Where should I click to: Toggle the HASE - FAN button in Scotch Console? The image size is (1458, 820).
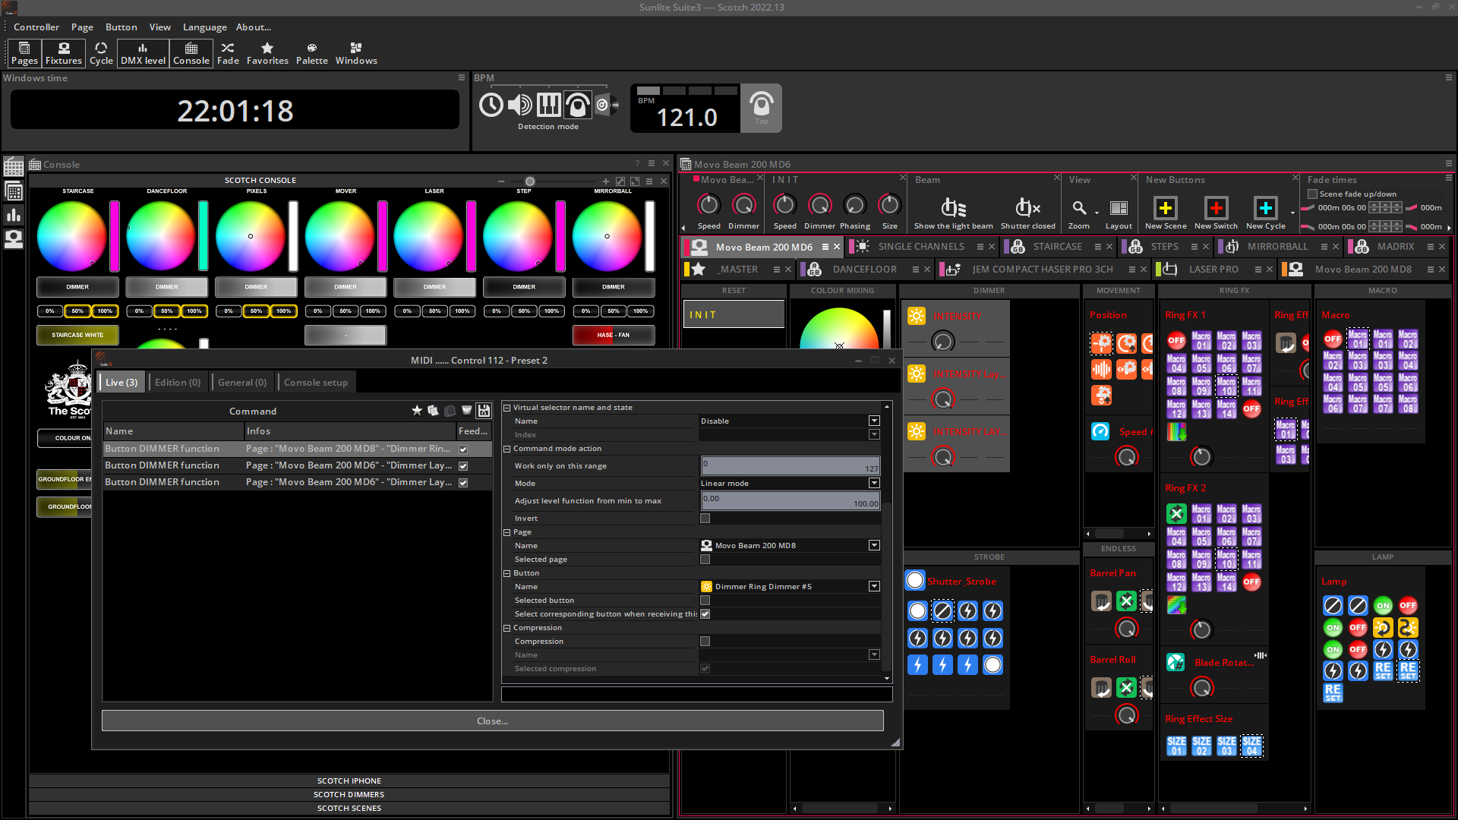pos(613,335)
